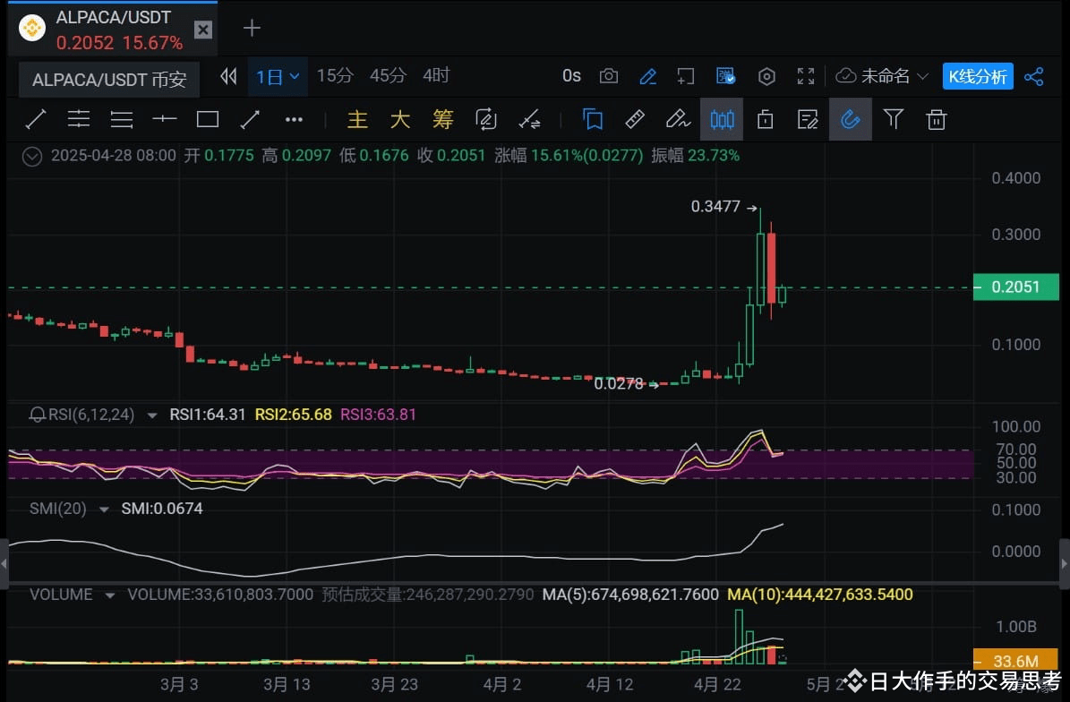Click the share icon
Viewport: 1070px width, 702px height.
click(1034, 76)
